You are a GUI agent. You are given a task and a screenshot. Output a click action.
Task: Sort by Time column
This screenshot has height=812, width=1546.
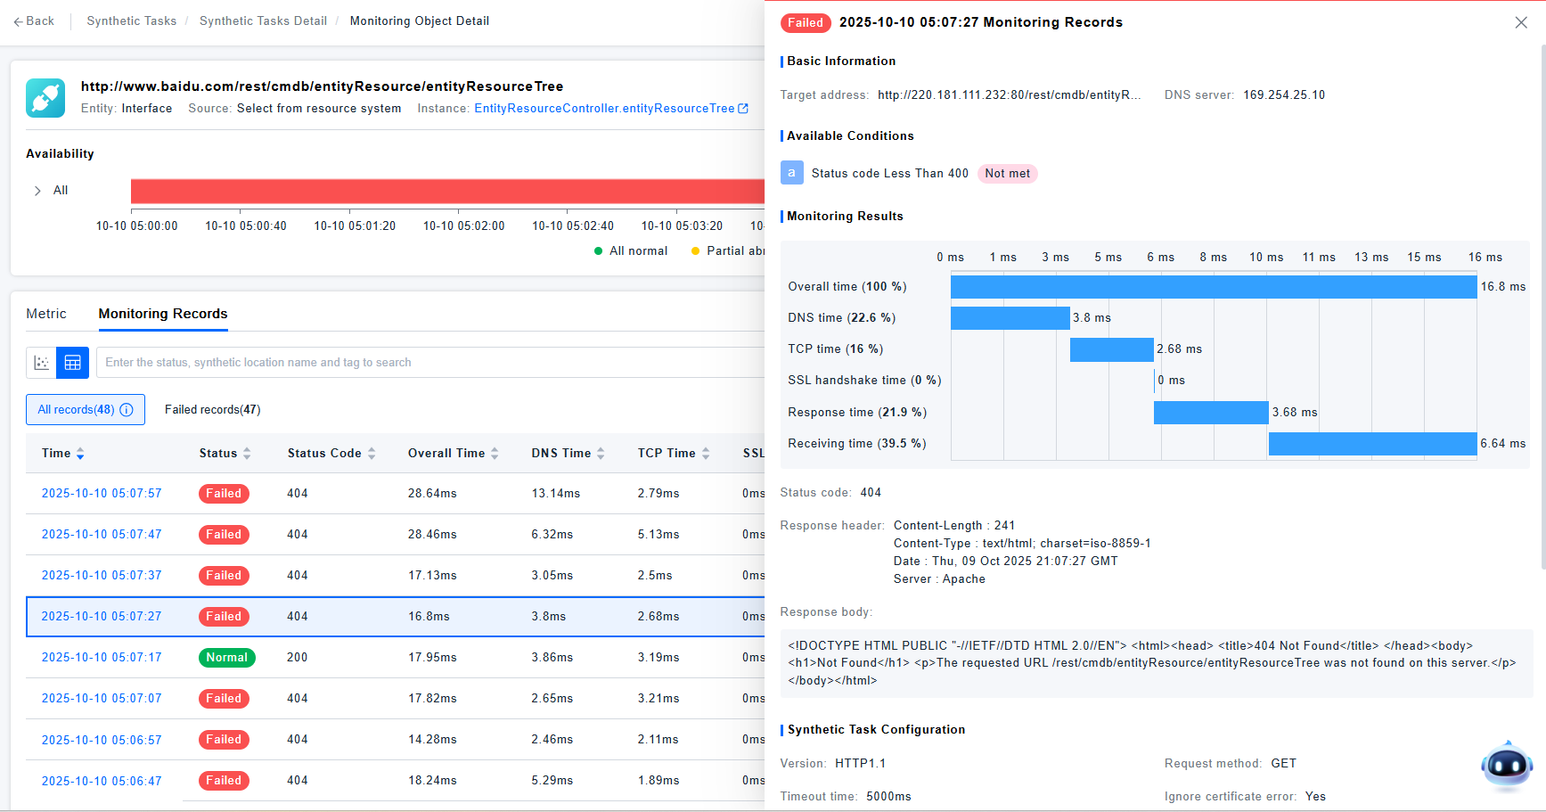coord(80,454)
